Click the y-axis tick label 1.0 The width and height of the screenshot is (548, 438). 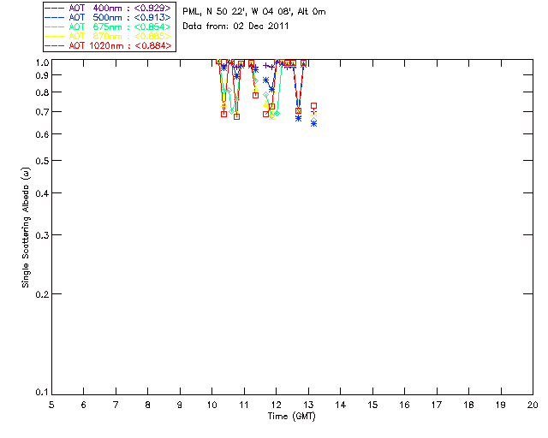point(39,62)
